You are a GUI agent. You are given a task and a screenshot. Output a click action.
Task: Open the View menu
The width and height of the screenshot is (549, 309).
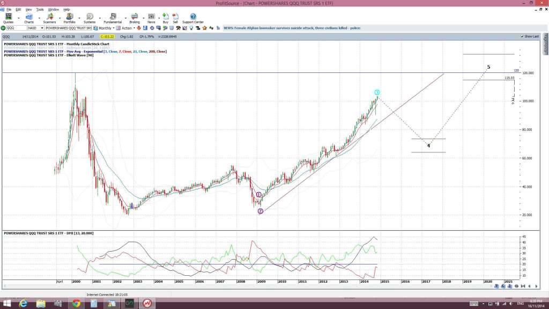pos(29,10)
